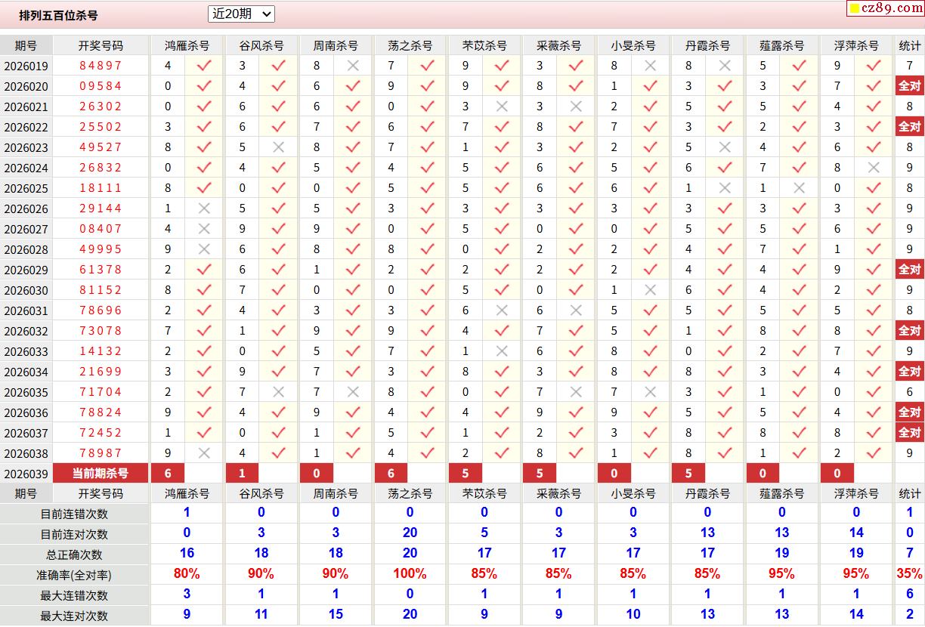Click the yellow square beside cz89.com
Screen dimensions: 925x627
click(x=854, y=9)
